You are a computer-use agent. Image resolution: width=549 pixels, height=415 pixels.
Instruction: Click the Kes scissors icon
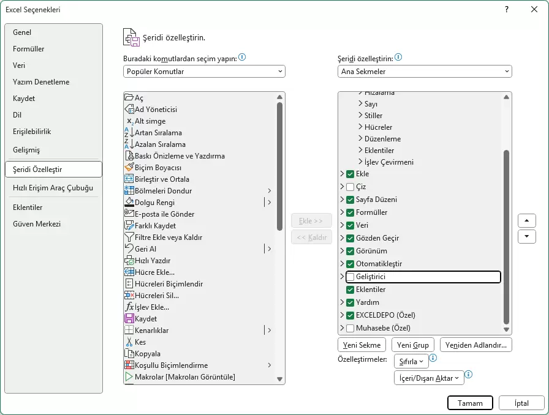(x=129, y=342)
